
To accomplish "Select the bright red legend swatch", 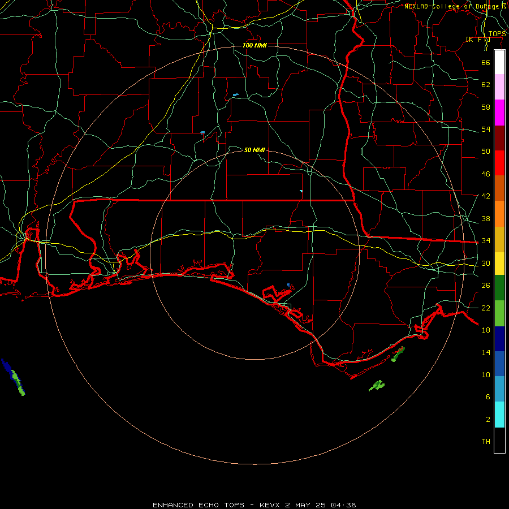I will pyautogui.click(x=499, y=163).
